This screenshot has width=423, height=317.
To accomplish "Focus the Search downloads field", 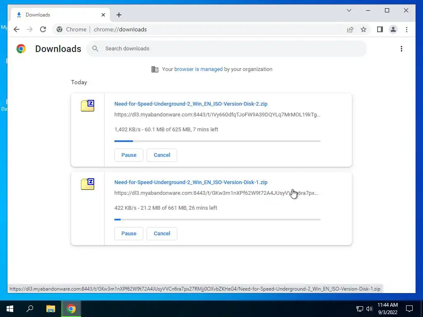I will click(x=227, y=49).
